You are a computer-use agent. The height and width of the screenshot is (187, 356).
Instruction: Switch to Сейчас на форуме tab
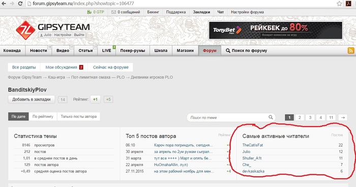point(110,67)
